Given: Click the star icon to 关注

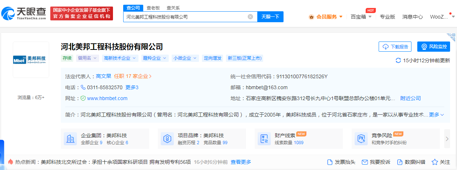Looking at the screenshot, I should pos(435,162).
